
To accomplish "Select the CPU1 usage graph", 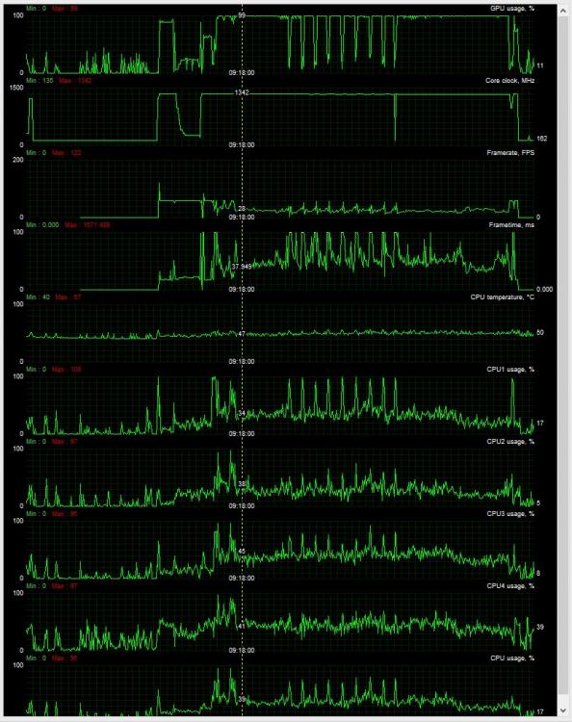I will (x=280, y=405).
